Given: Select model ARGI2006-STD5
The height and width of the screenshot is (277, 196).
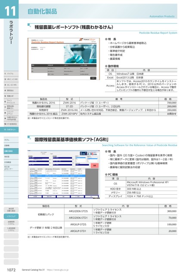Looking at the screenshot, I should pos(78,211).
